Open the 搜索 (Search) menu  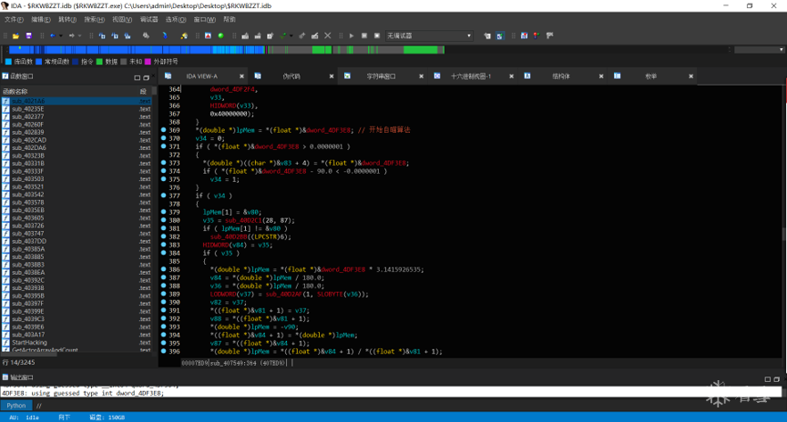click(x=95, y=19)
